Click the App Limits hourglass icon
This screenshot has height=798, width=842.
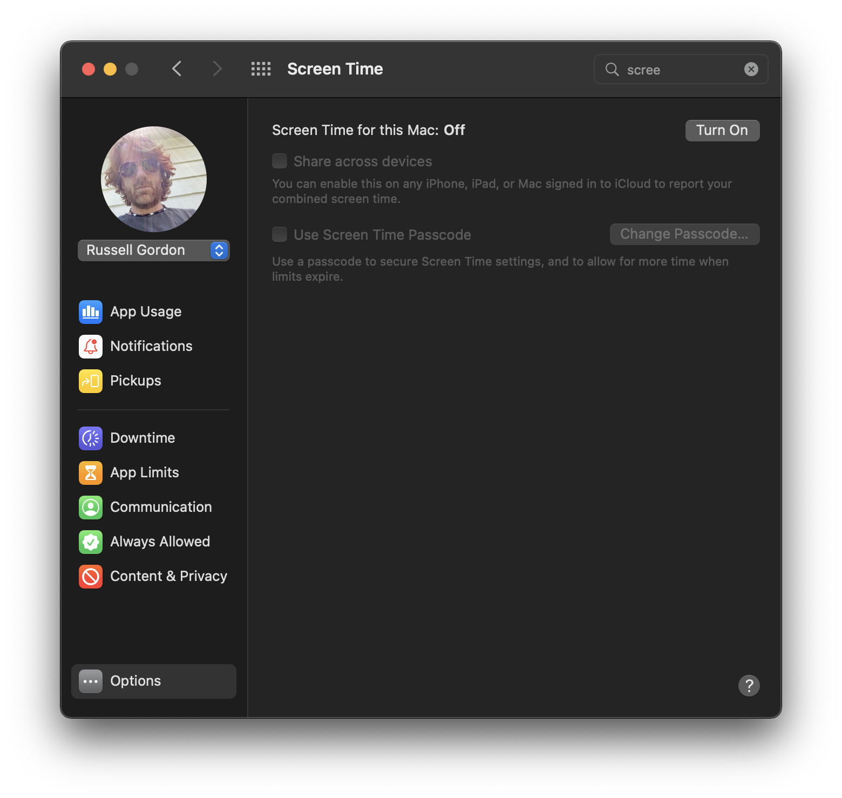[x=91, y=472]
